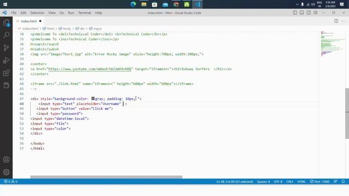Open the View menu
Image resolution: width=349 pixels, height=196 pixels.
tap(52, 13)
